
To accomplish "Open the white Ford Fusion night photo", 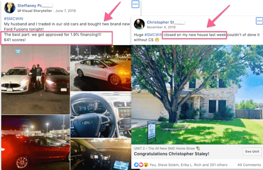I will (x=101, y=68).
